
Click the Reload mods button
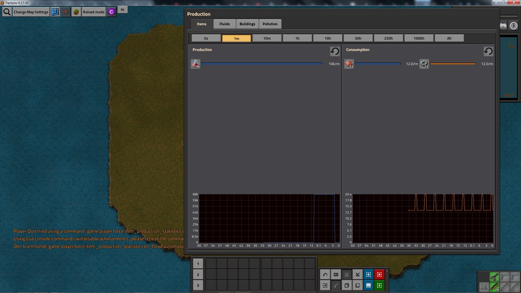point(94,12)
